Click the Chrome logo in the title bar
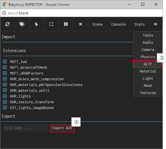Viewport: 166px width, 149px height. click(5, 5)
